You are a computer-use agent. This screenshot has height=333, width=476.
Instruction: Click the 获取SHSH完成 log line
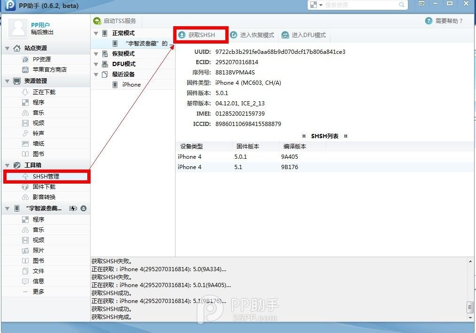[x=111, y=317]
